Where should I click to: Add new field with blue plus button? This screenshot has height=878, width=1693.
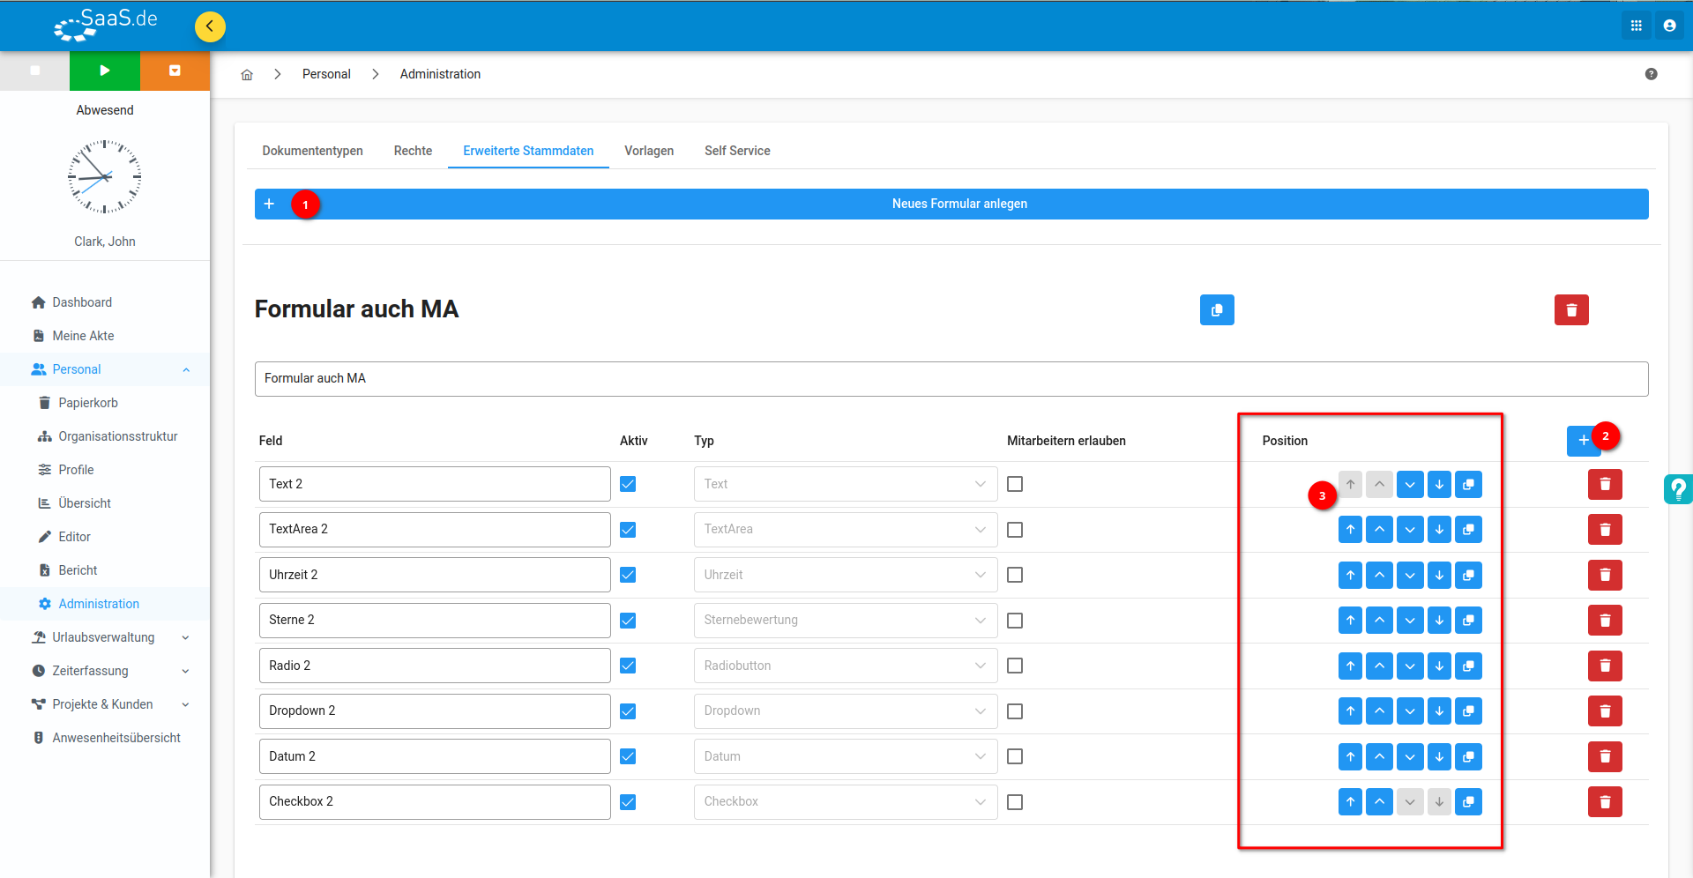1583,440
